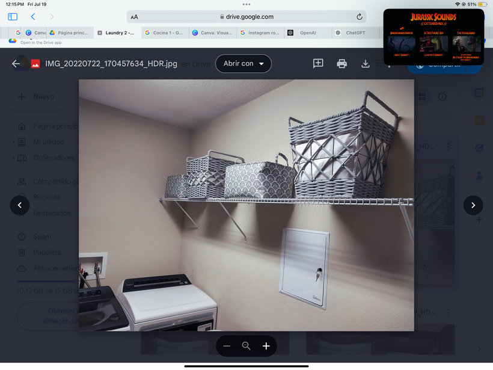Zoom out with the minus button
The width and height of the screenshot is (493, 370).
click(x=227, y=346)
